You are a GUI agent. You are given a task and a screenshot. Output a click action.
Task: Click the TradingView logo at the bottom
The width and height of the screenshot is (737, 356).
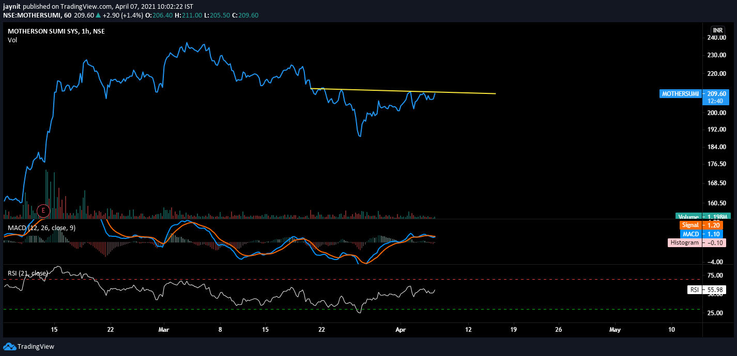pyautogui.click(x=29, y=346)
